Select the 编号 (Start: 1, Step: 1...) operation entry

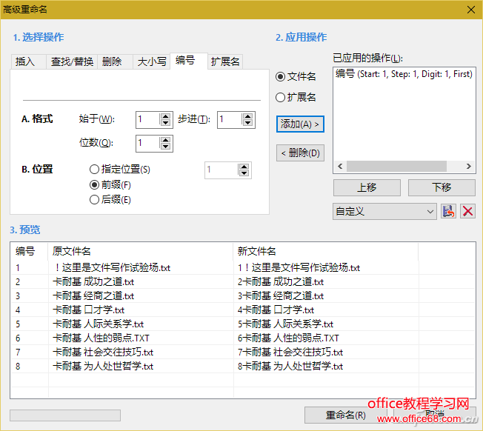point(404,74)
